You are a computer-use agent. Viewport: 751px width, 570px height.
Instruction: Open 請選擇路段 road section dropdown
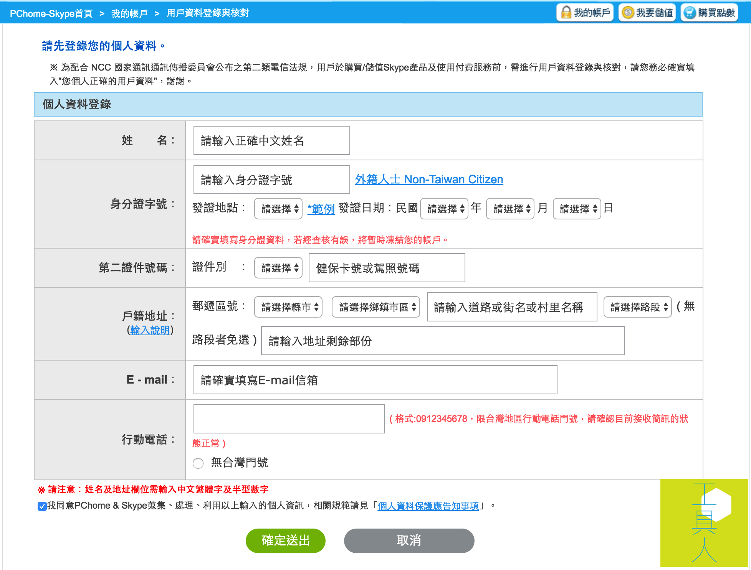tap(638, 307)
